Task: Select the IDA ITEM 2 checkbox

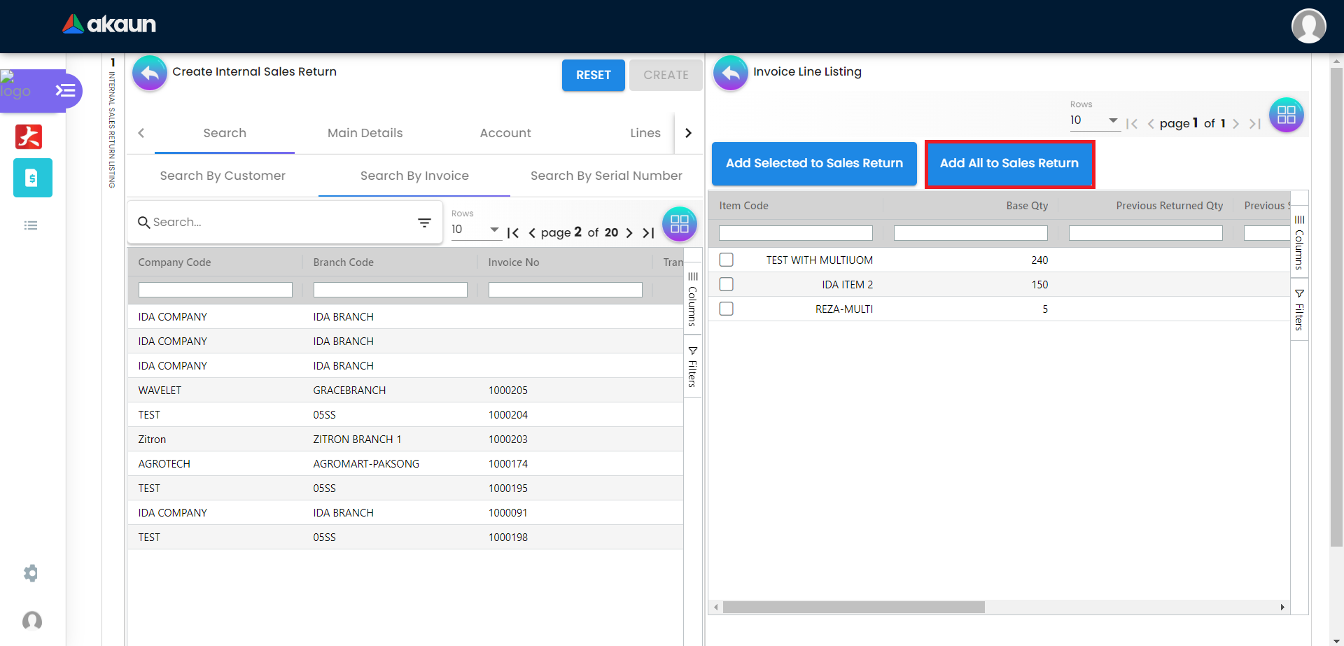Action: [x=727, y=284]
